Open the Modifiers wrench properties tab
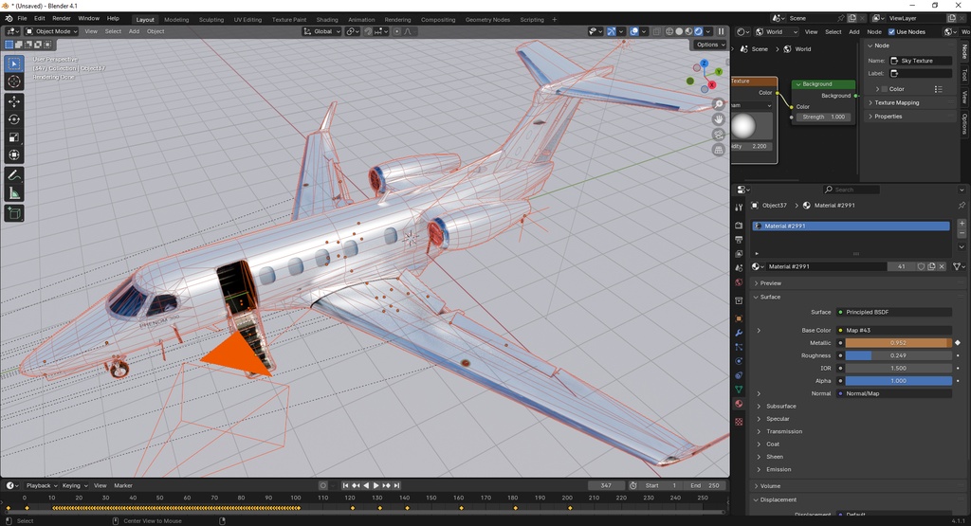Screen dimensions: 971x526 point(739,333)
